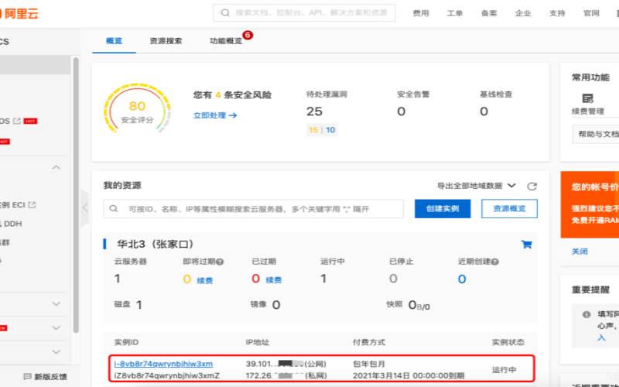Open 导出全部地域数据 dropdown

coord(476,186)
